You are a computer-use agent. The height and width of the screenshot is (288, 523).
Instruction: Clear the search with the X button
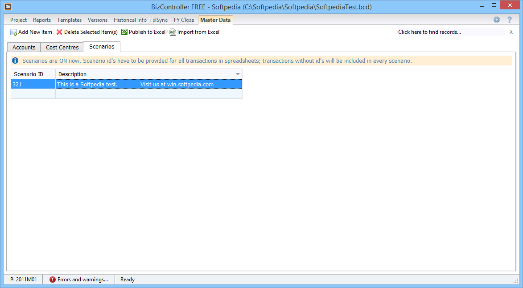(x=511, y=32)
